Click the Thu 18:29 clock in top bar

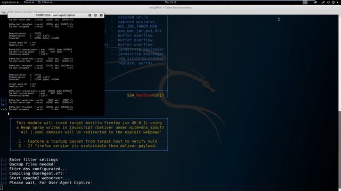pyautogui.click(x=170, y=2)
